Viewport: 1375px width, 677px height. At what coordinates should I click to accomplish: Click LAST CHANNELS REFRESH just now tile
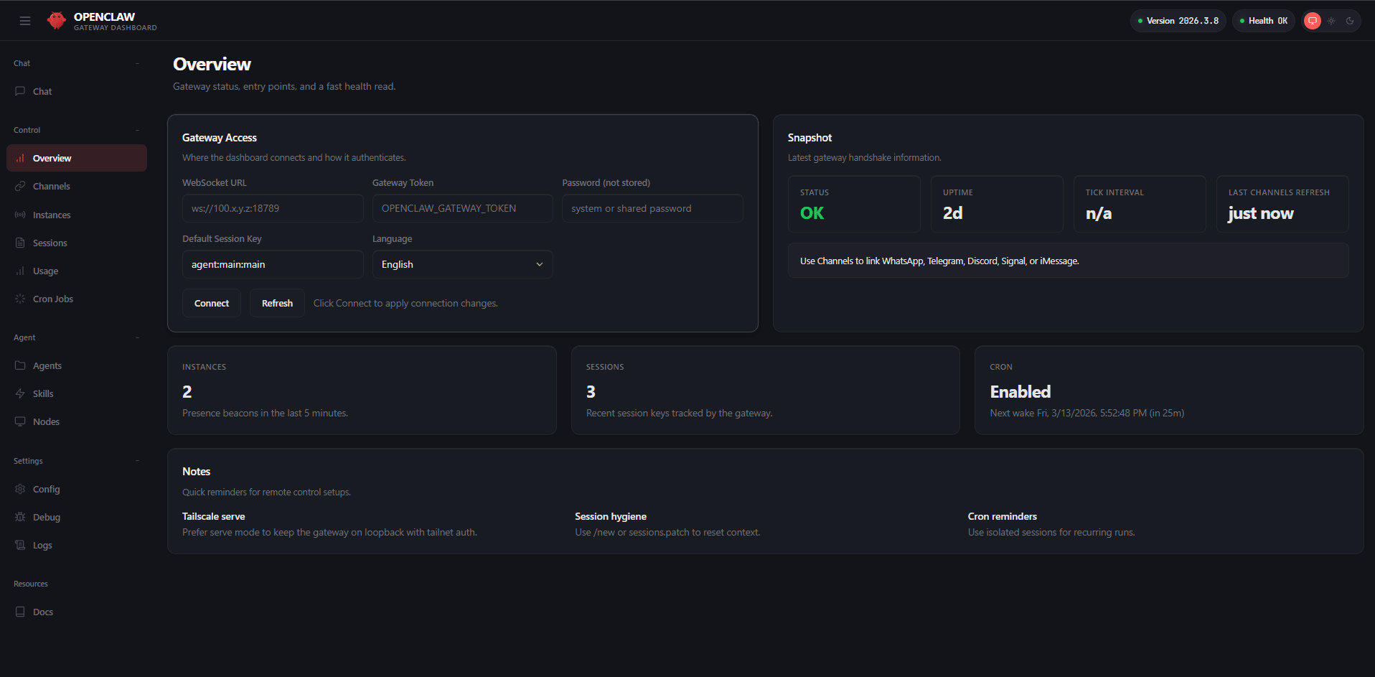(1282, 204)
